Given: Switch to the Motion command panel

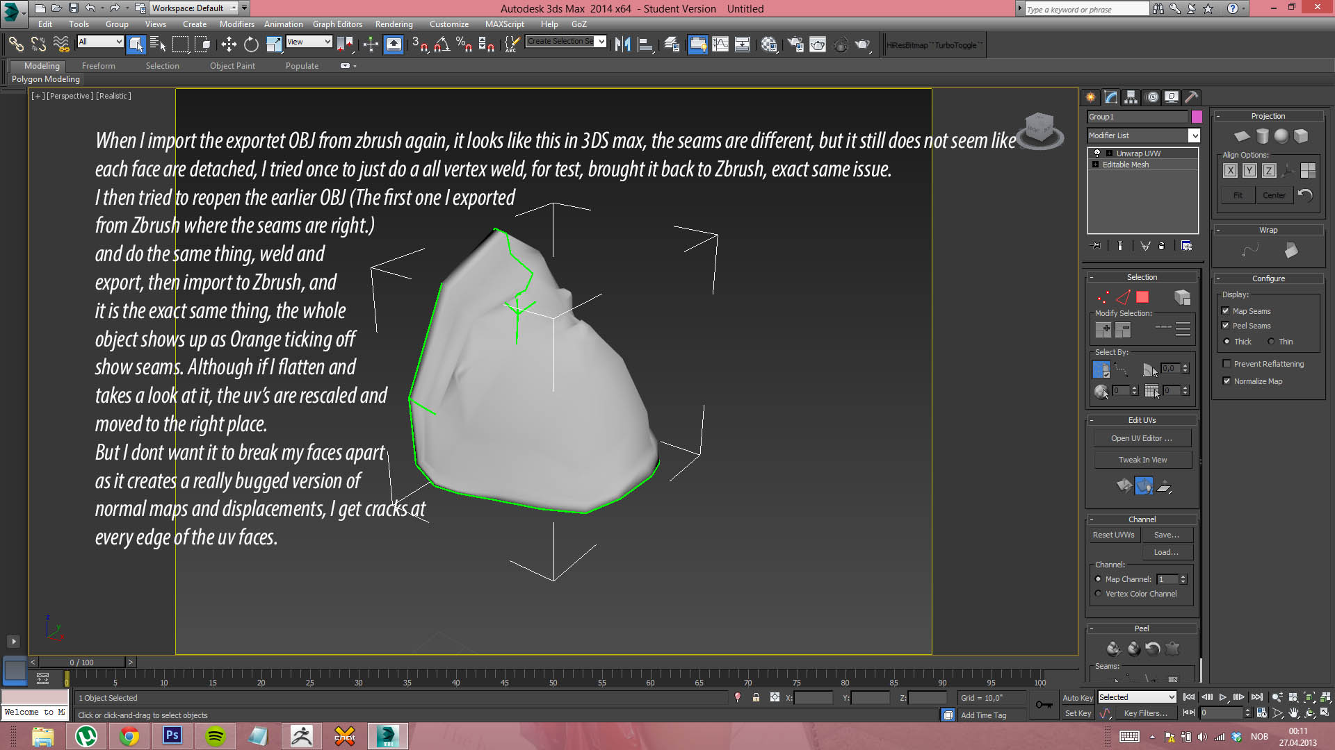Looking at the screenshot, I should [x=1152, y=97].
